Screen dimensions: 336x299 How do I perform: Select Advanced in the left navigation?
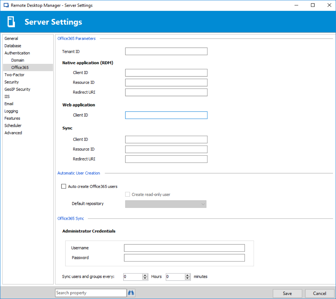click(13, 133)
